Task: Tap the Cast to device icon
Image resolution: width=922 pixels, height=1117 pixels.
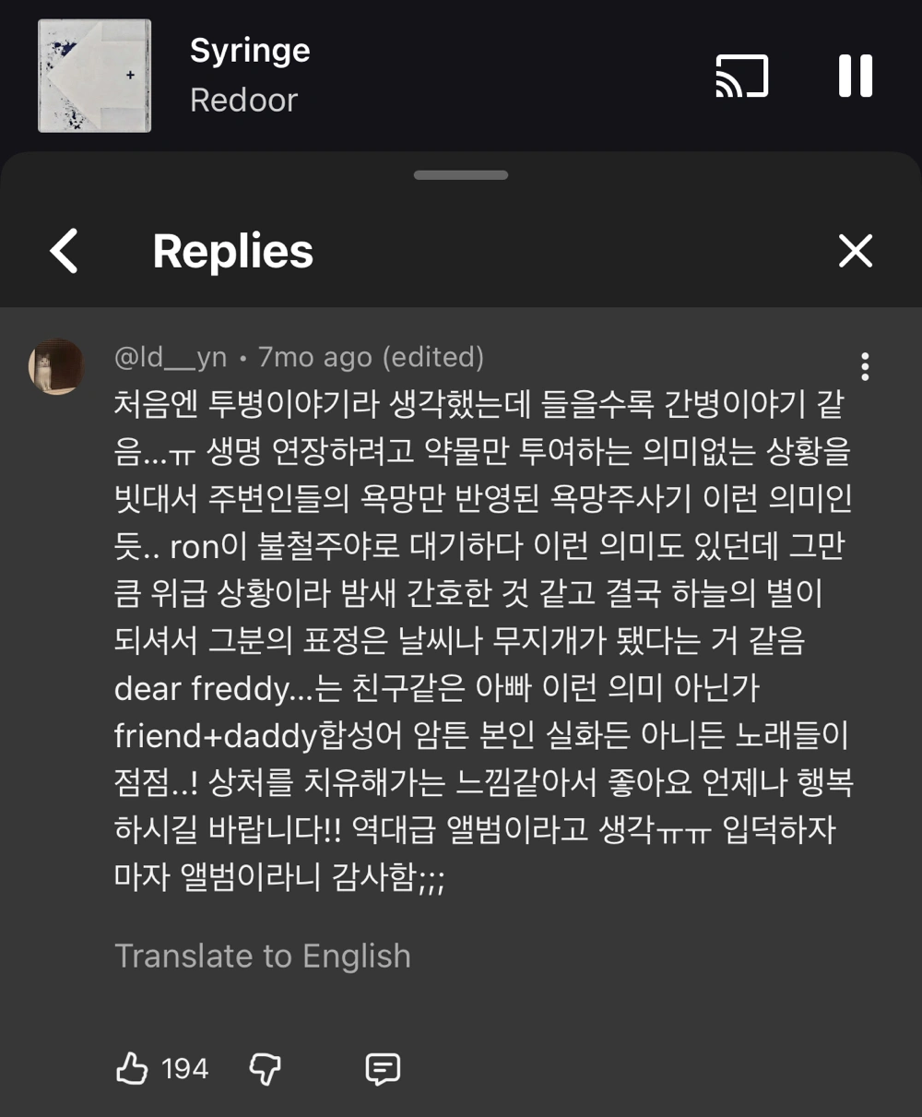Action: [742, 76]
